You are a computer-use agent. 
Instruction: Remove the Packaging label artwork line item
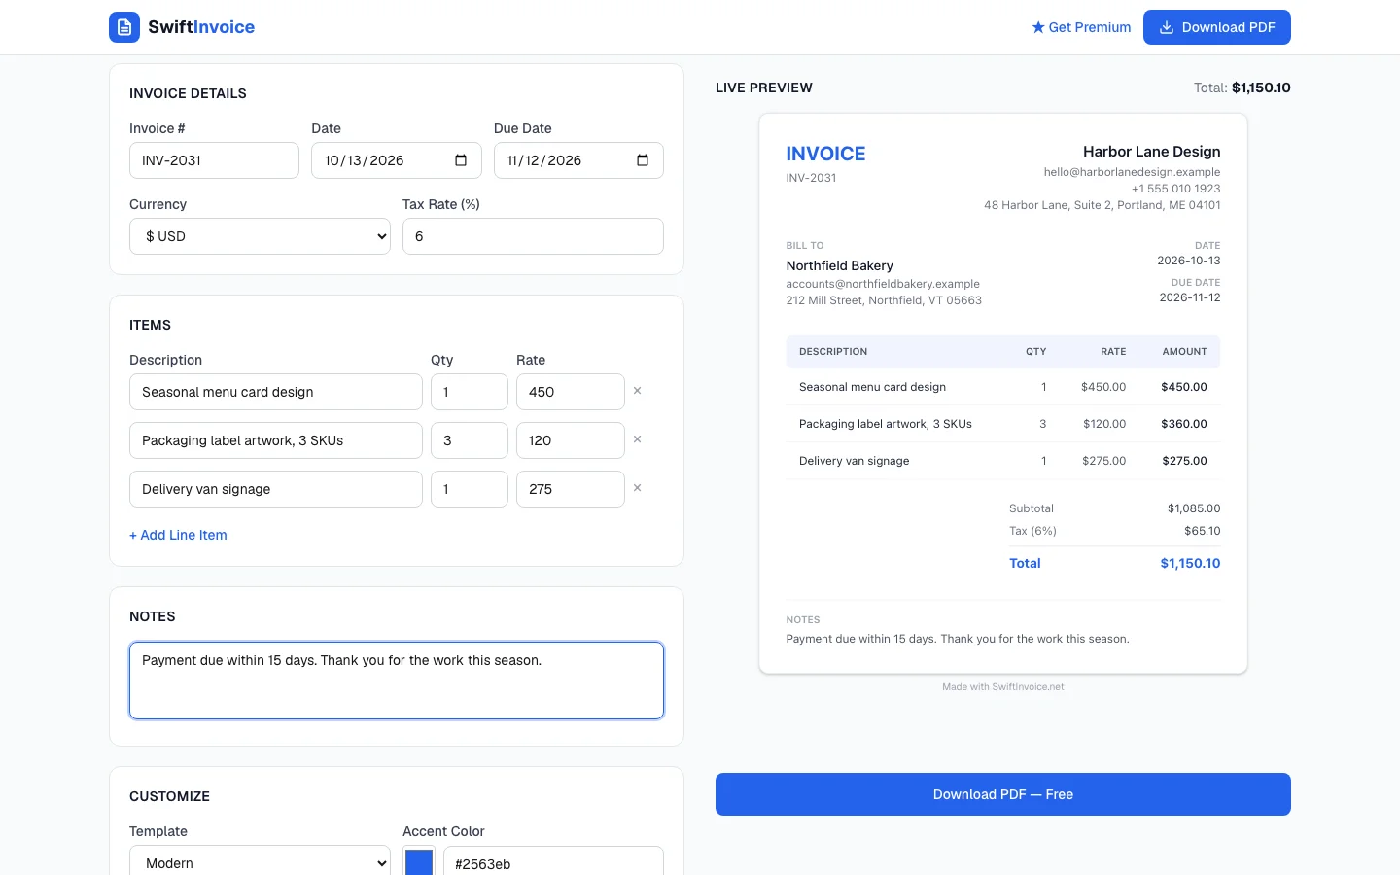pyautogui.click(x=638, y=439)
